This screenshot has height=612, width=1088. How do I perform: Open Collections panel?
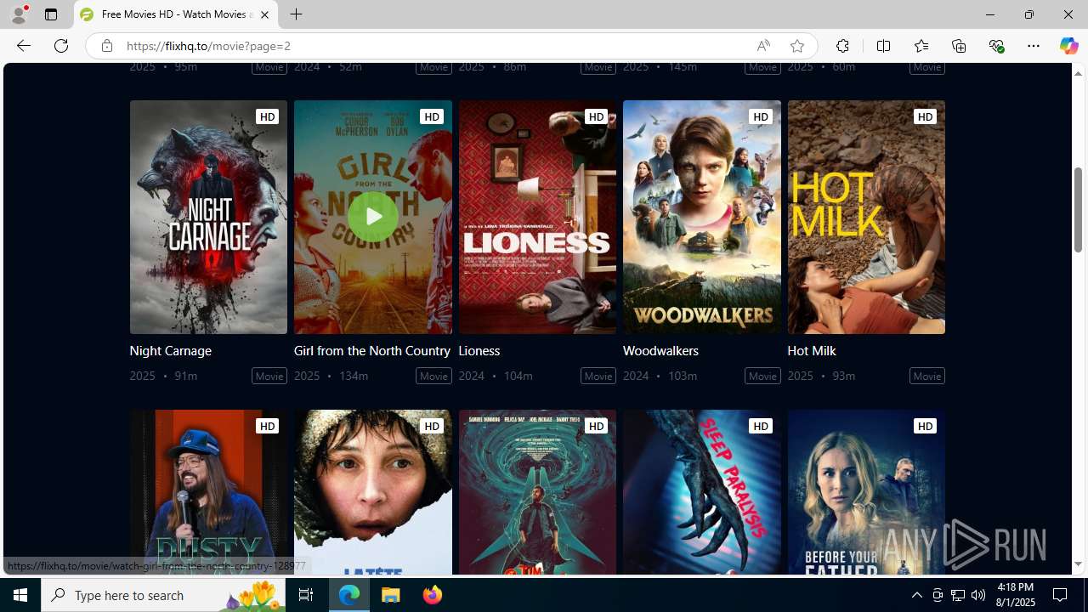(959, 46)
